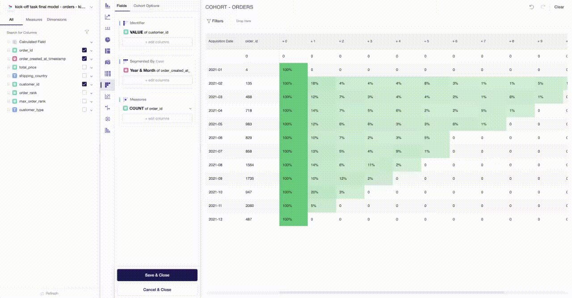
Task: Select the pie chart visualization icon
Action: point(107,39)
